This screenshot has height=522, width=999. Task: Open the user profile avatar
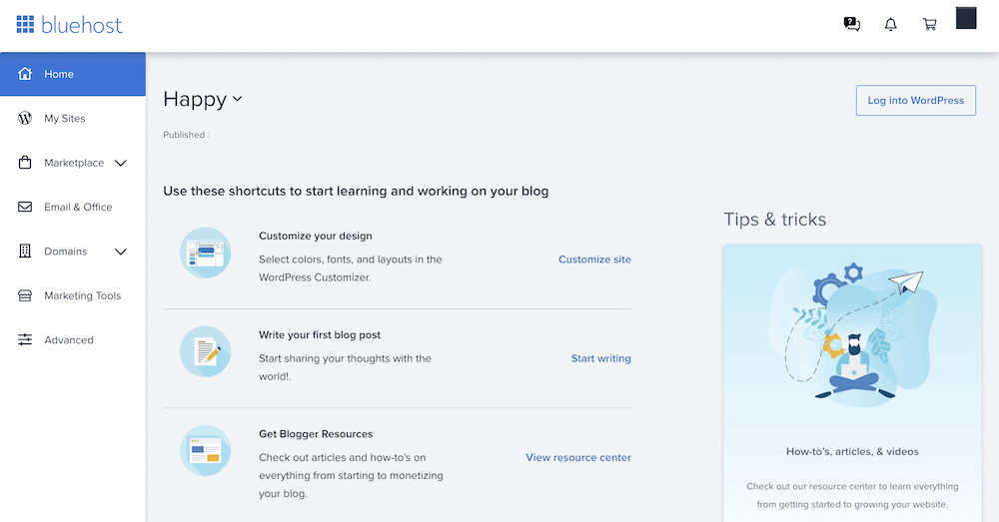[966, 18]
